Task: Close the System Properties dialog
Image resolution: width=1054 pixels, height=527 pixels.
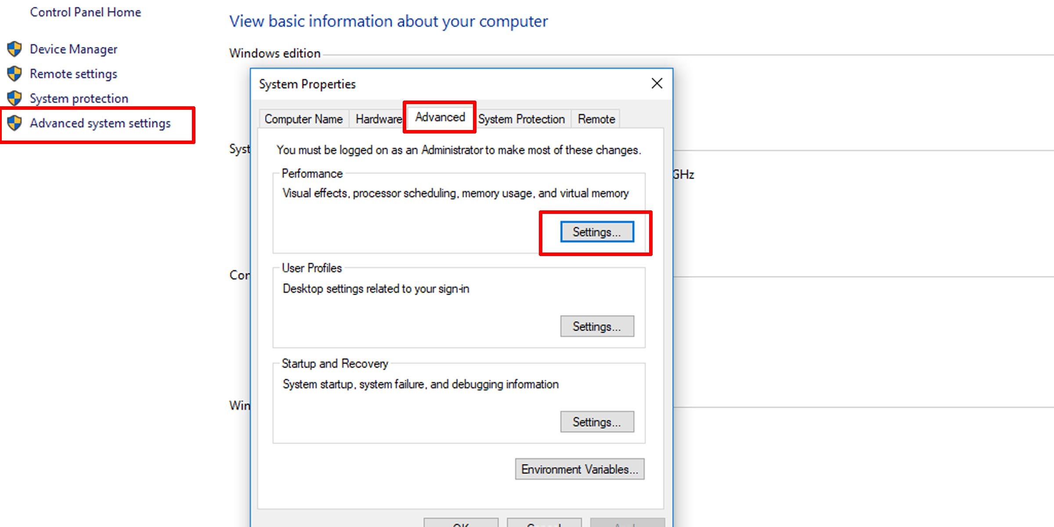Action: [657, 83]
